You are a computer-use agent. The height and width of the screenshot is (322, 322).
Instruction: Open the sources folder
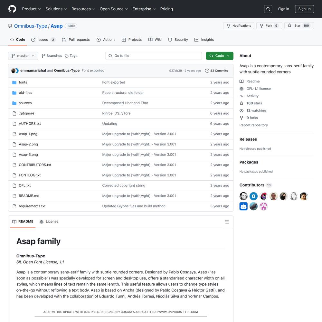click(25, 103)
